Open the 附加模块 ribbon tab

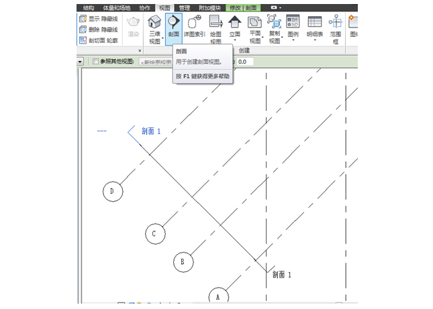point(209,7)
